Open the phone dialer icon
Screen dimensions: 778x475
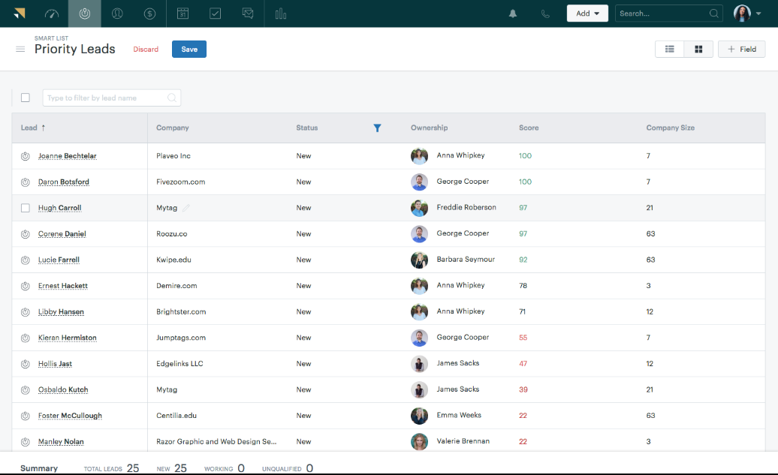click(545, 13)
